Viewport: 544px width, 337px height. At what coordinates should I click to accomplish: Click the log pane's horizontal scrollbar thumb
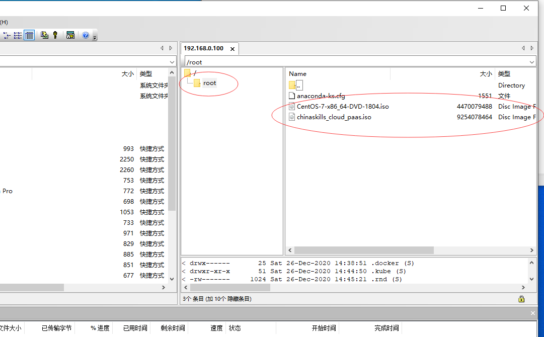pyautogui.click(x=230, y=287)
